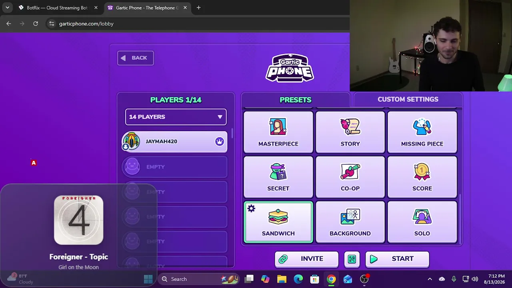Show hidden system tray icons
Viewport: 512px width, 288px height.
coord(430,279)
